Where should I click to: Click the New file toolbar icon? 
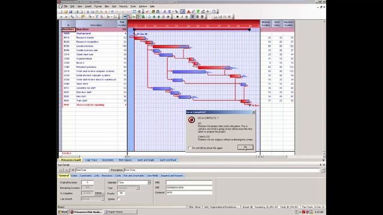tap(61, 11)
